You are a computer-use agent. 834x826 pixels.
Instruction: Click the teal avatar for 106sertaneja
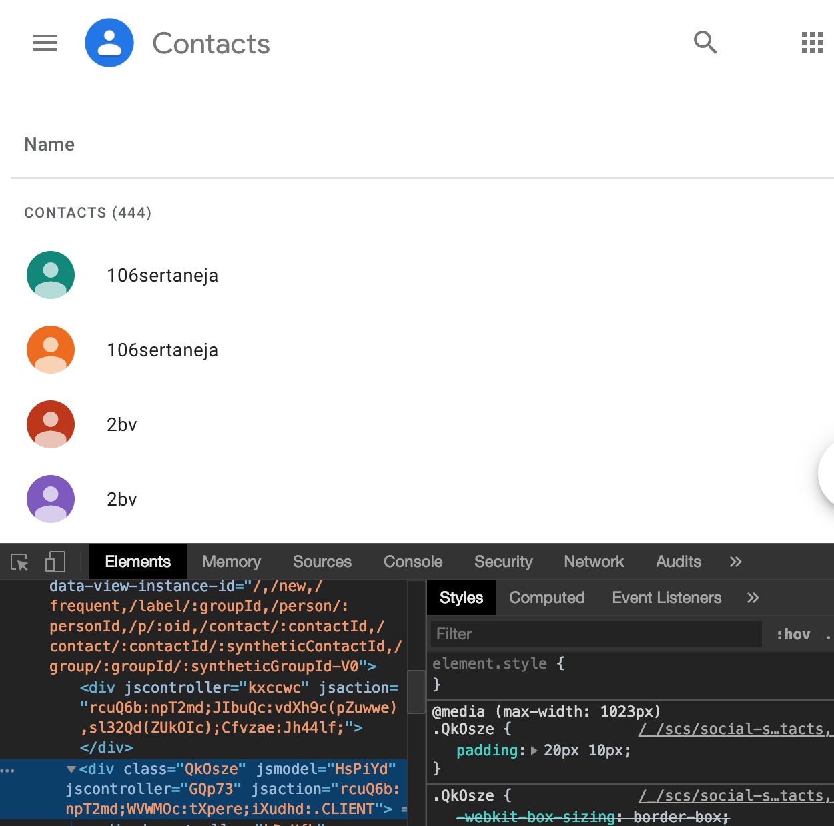[50, 274]
